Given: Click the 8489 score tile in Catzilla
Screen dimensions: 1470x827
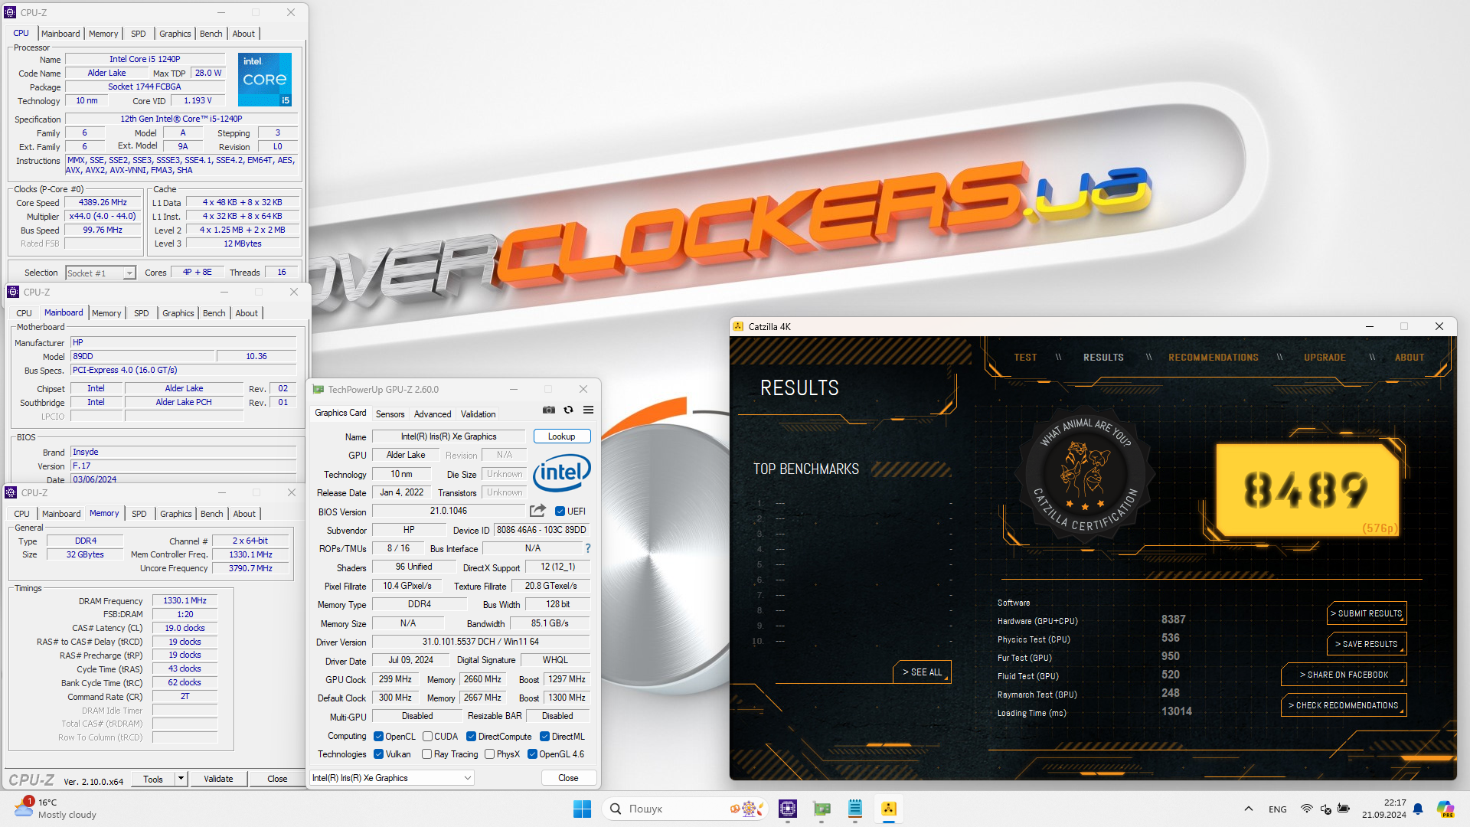Looking at the screenshot, I should [1308, 490].
